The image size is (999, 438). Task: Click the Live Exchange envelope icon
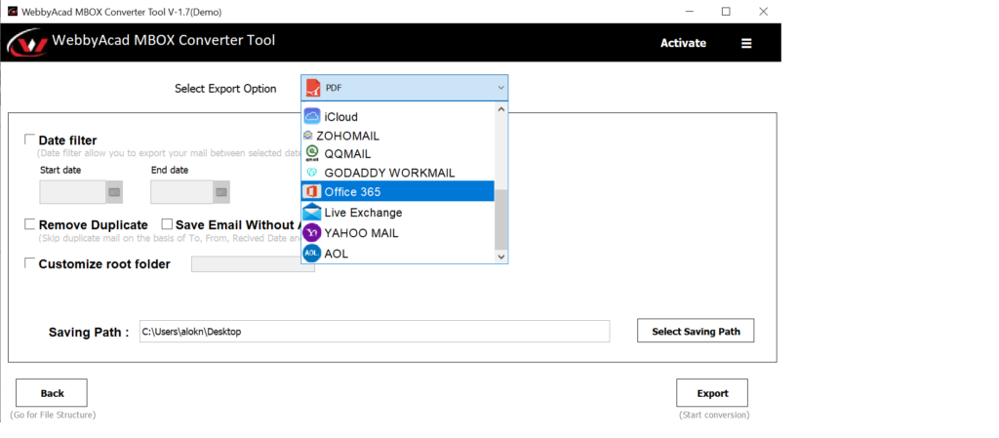(x=312, y=212)
